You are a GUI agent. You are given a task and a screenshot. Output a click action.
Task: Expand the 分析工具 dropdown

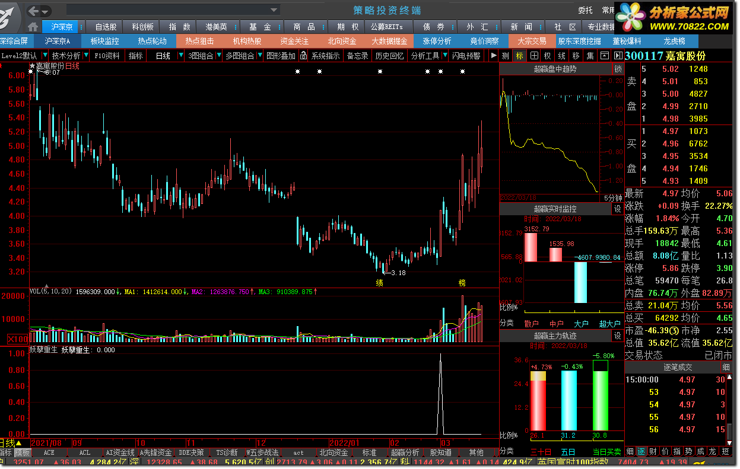444,56
